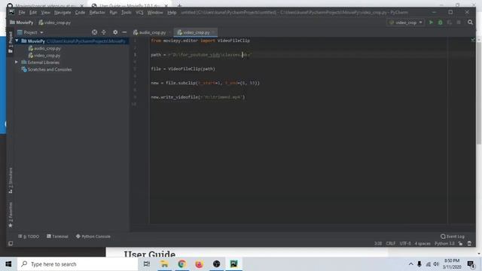Click the line:column position indicator in status bar
The height and width of the screenshot is (271, 482).
click(378, 244)
